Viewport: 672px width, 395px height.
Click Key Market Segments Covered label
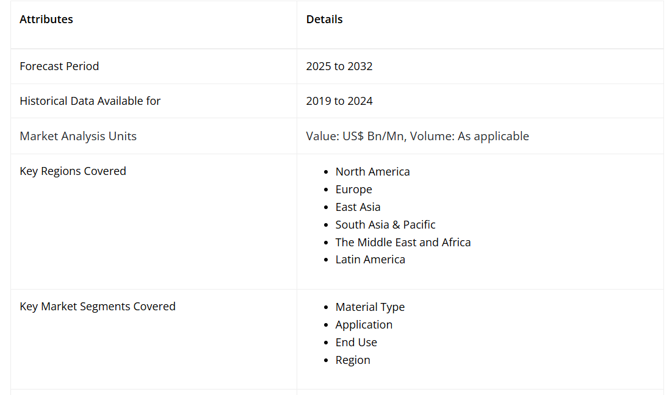[x=98, y=307]
